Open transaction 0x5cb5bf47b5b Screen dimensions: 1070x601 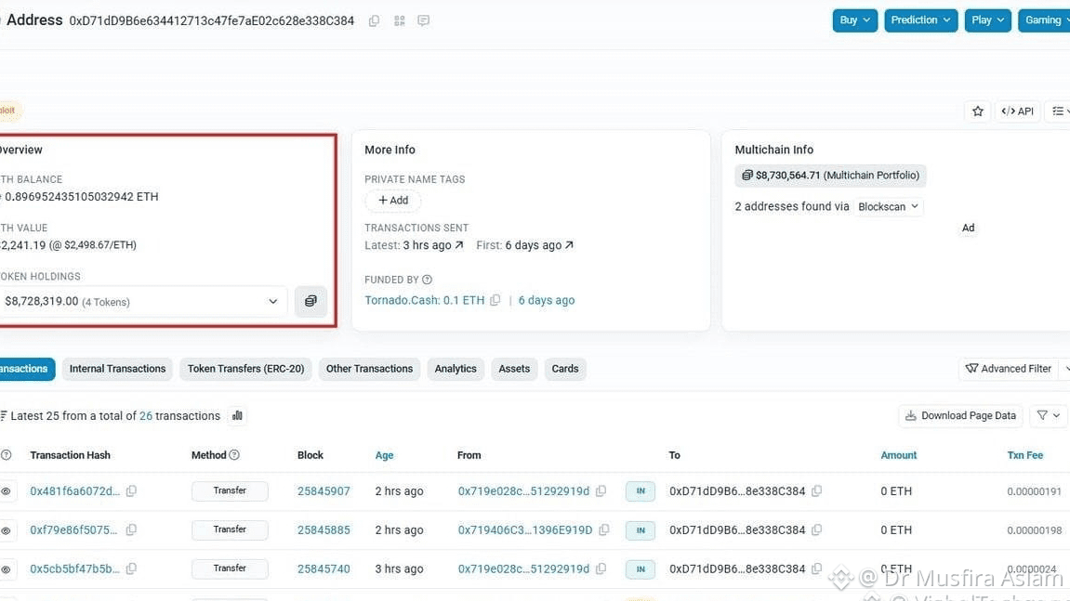tap(75, 568)
